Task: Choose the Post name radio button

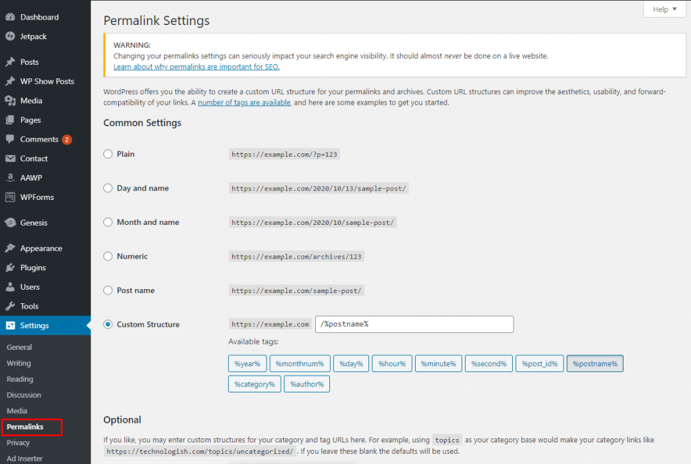Action: tap(108, 290)
